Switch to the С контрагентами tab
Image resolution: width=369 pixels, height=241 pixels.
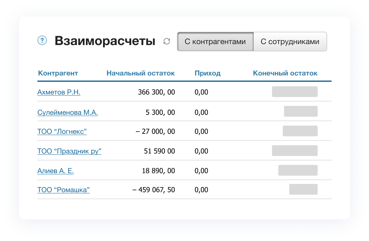(215, 42)
